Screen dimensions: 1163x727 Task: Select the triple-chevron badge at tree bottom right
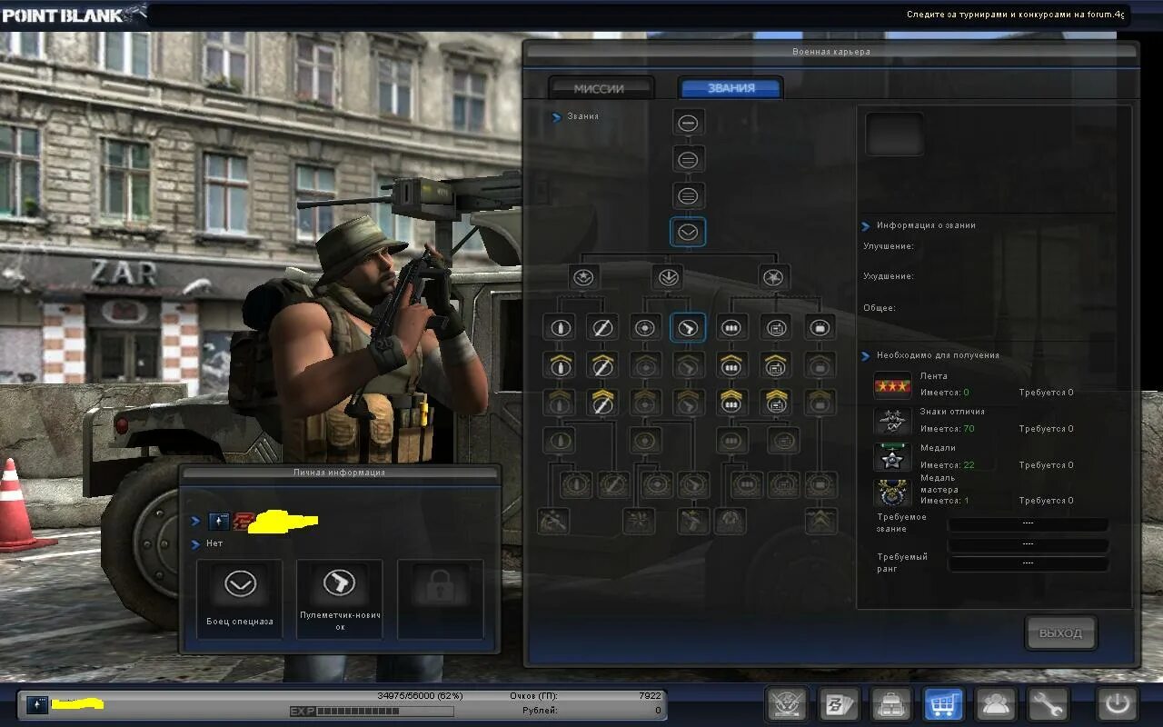point(820,520)
